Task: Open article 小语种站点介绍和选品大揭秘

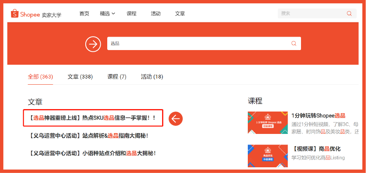Action: point(93,153)
